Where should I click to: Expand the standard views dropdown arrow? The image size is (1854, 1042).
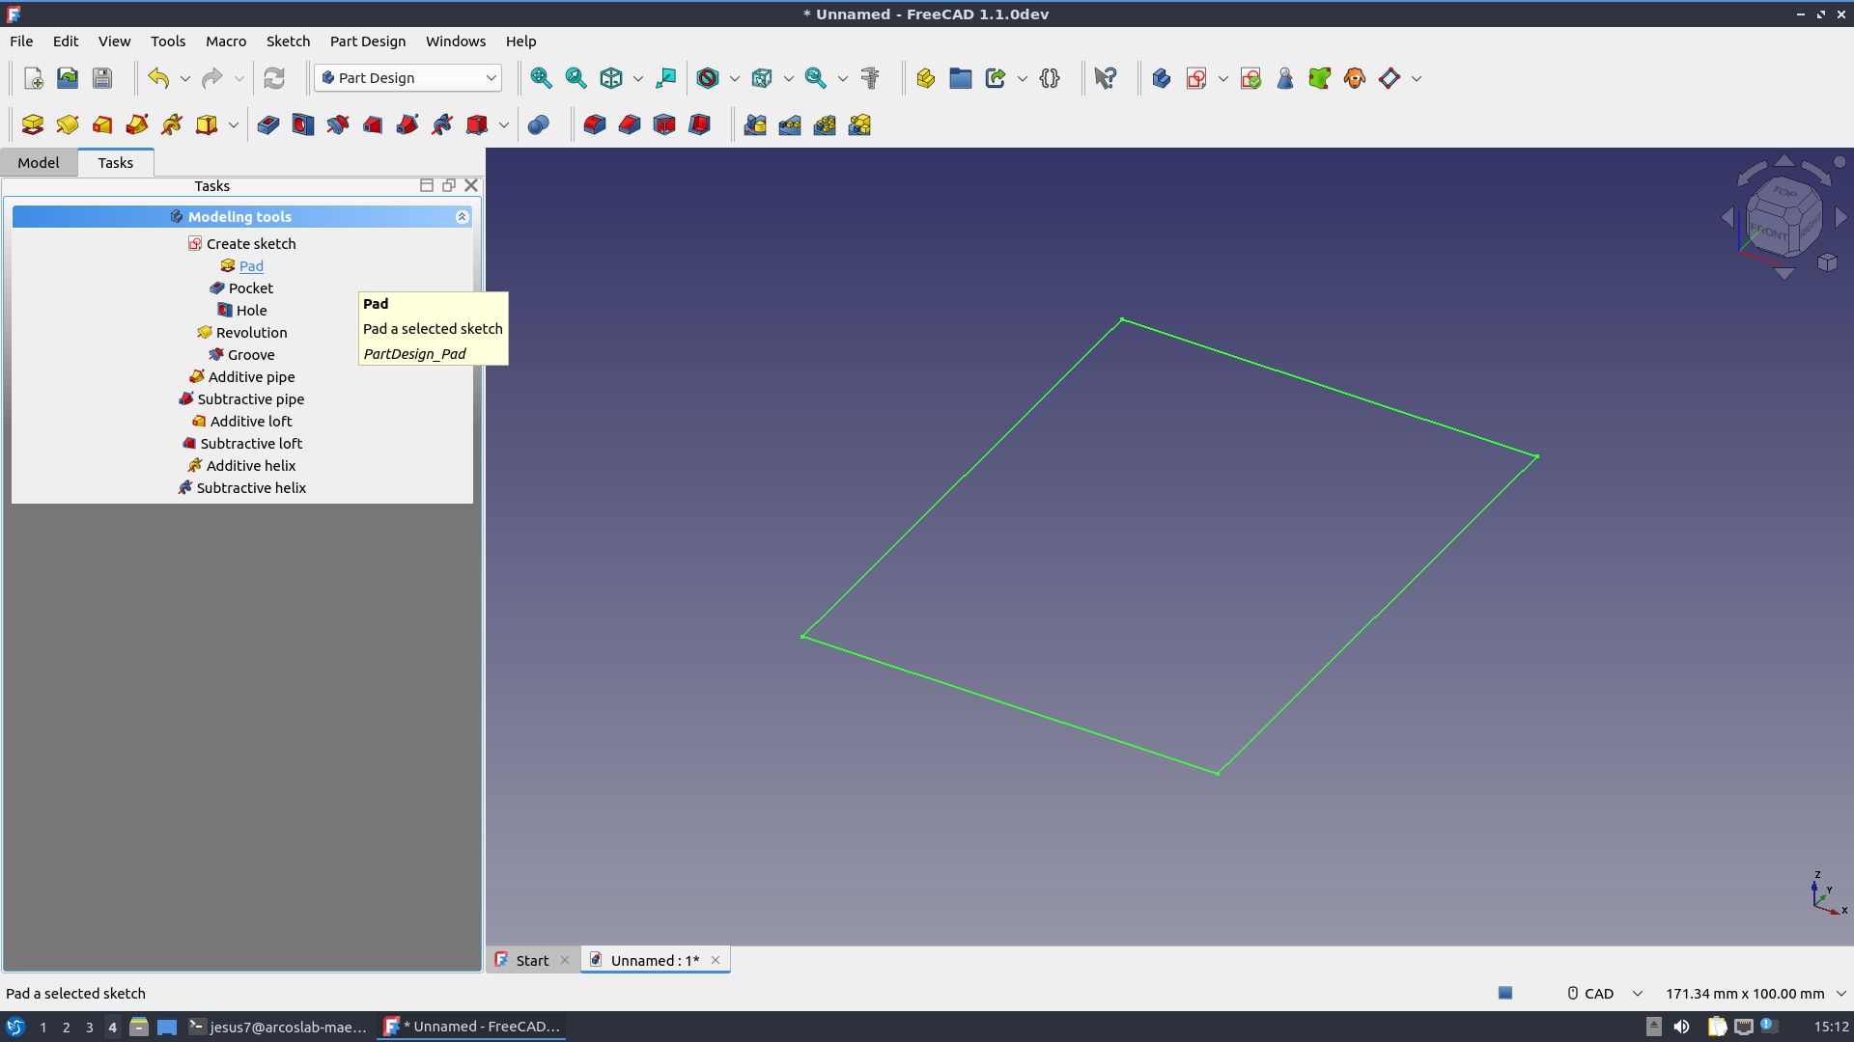(x=637, y=78)
